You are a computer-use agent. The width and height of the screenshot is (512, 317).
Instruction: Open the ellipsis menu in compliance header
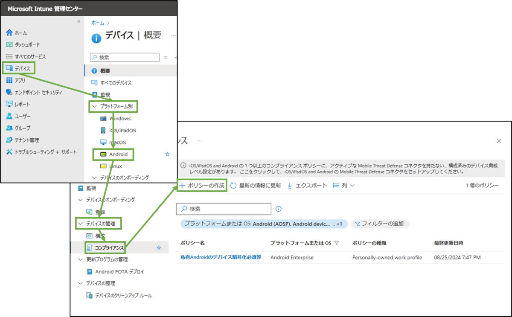(x=199, y=141)
